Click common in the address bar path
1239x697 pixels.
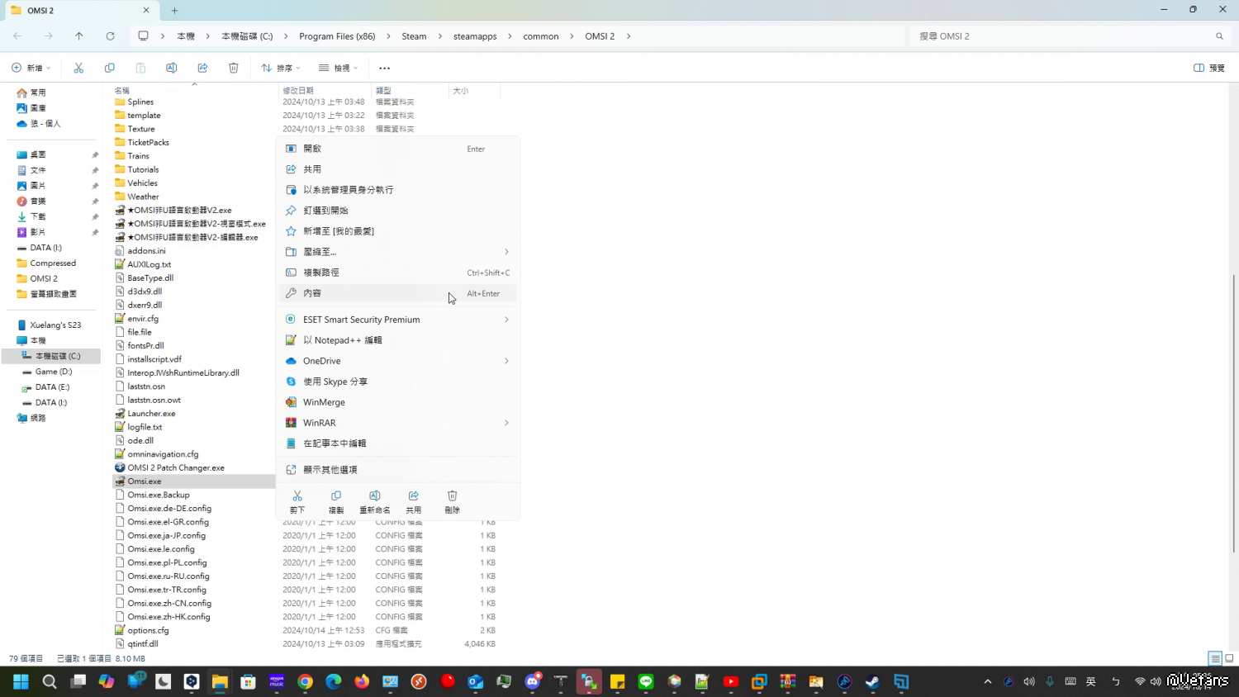541,36
